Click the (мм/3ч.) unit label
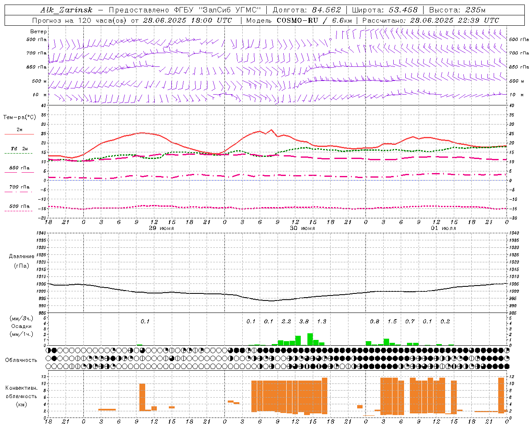531x425 pixels. click(21, 318)
